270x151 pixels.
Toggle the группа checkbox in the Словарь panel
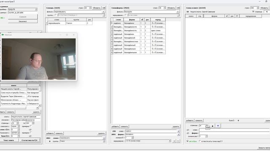pos(56,15)
